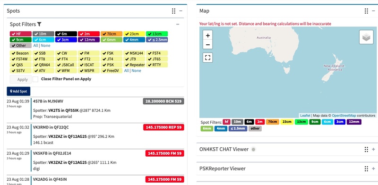This screenshot has width=378, height=185.
Task: Click the 2m filter below the map
Action: (x=260, y=122)
